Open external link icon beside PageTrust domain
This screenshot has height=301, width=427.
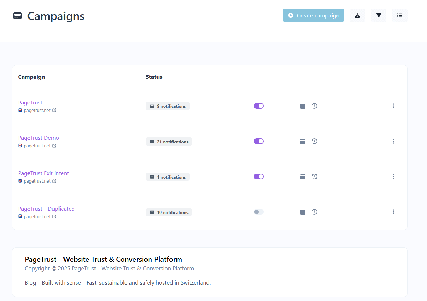click(54, 110)
